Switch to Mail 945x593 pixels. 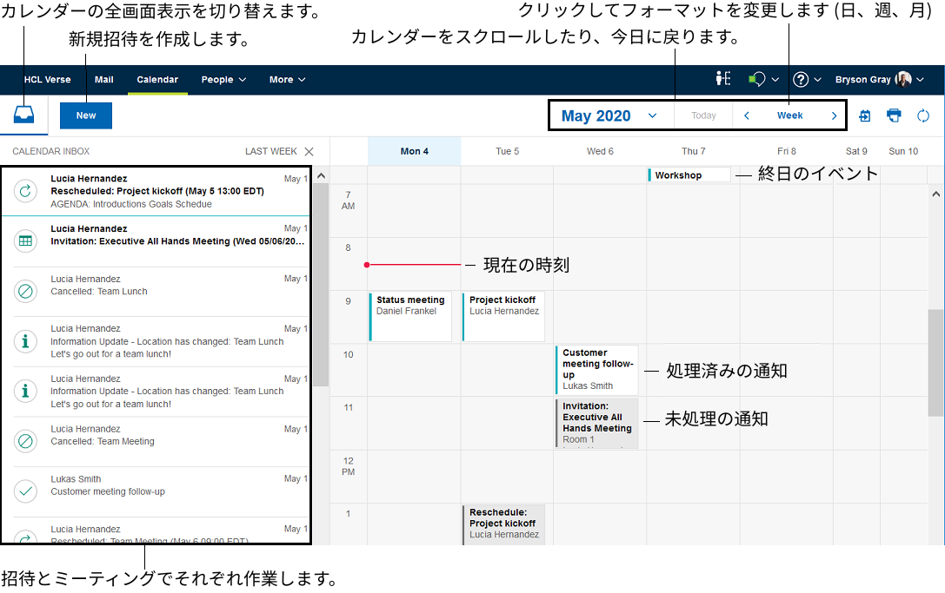point(104,80)
